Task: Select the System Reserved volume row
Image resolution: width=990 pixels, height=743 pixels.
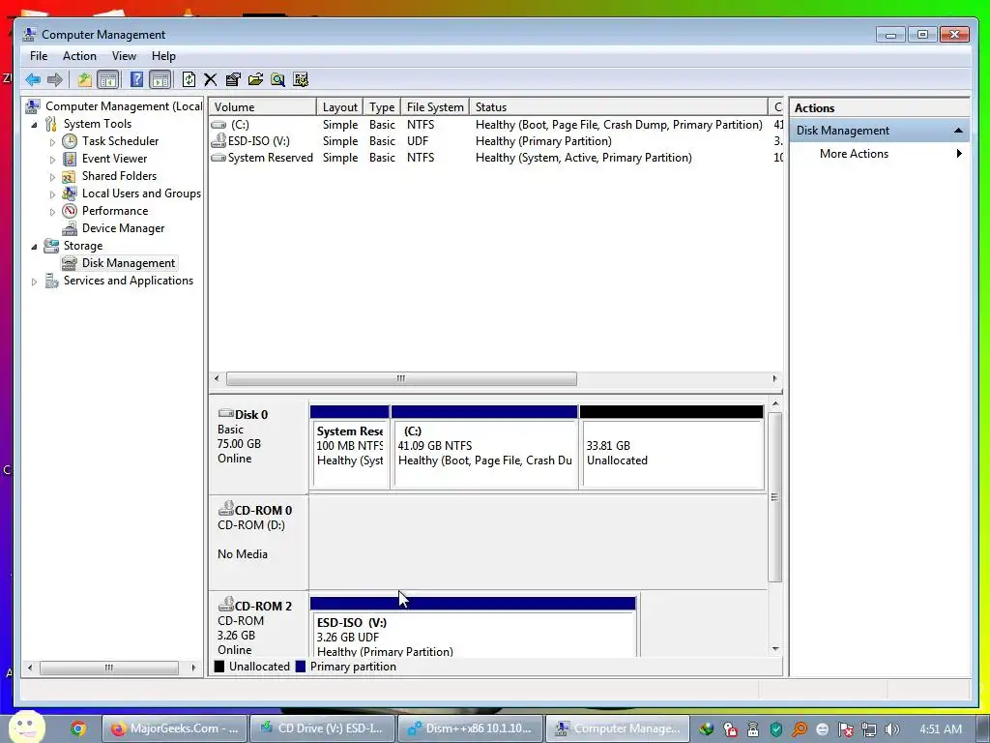Action: pyautogui.click(x=496, y=158)
